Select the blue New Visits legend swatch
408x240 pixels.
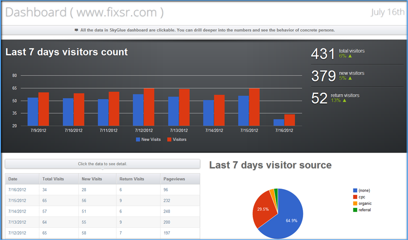[138, 139]
